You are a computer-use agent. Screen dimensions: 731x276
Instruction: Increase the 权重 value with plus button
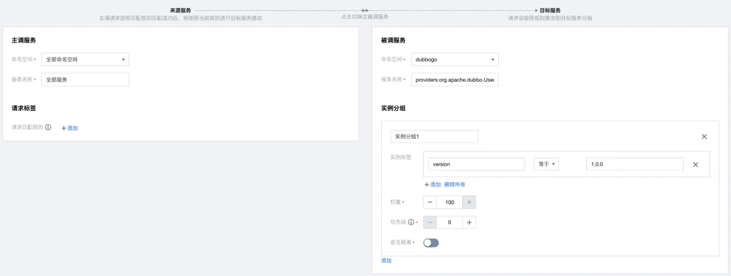[469, 202]
